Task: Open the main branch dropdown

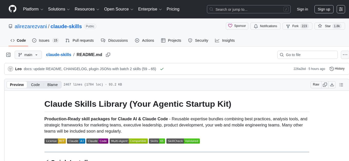Action: point(28,55)
